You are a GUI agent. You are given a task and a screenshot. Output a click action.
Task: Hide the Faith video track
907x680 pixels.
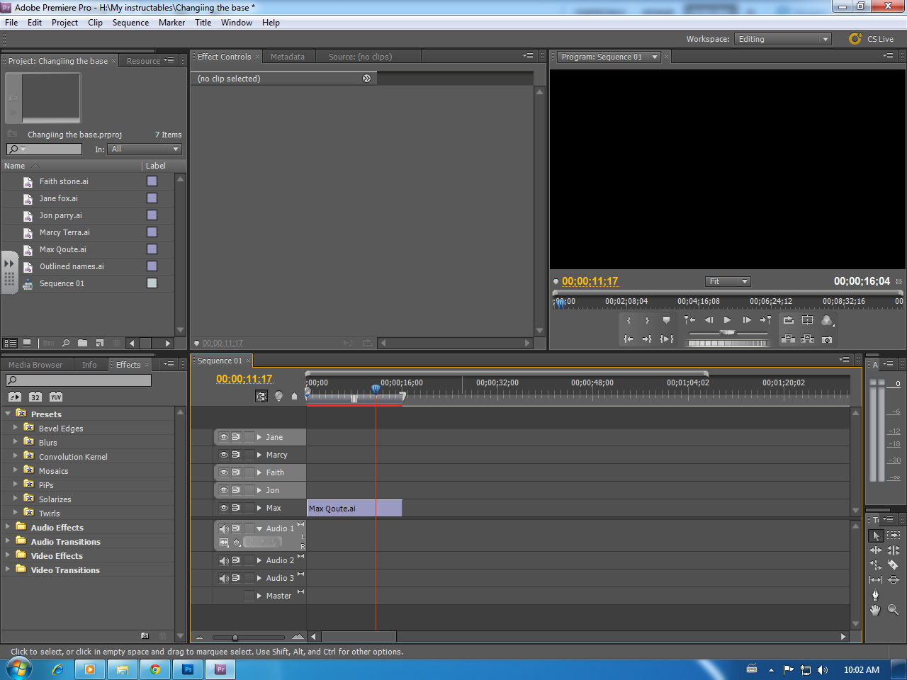click(224, 472)
